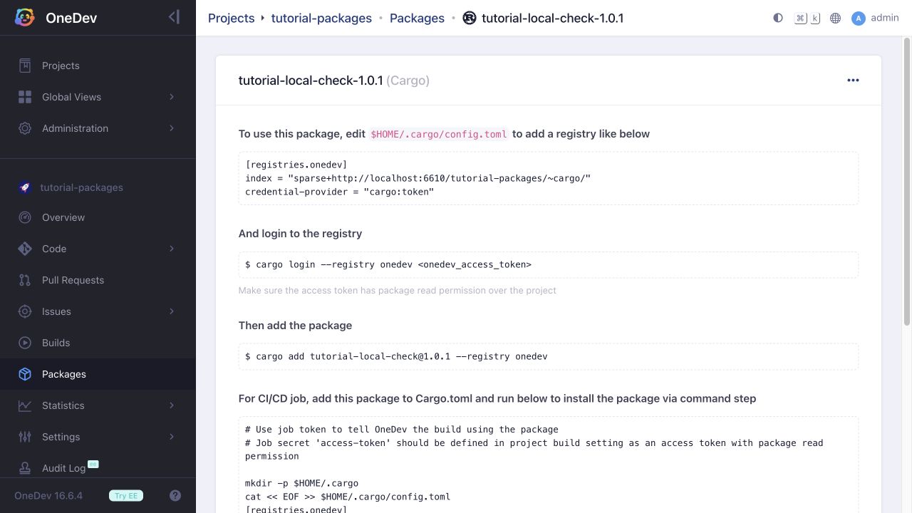Toggle dark mode half-circle icon
The image size is (912, 513).
click(778, 18)
